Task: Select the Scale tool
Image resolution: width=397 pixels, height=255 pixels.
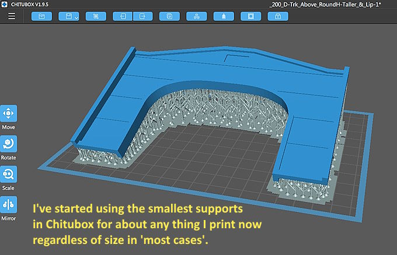Action: coord(9,174)
